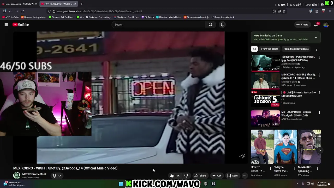
Task: Click the browser address bar URL
Action: coord(99,11)
